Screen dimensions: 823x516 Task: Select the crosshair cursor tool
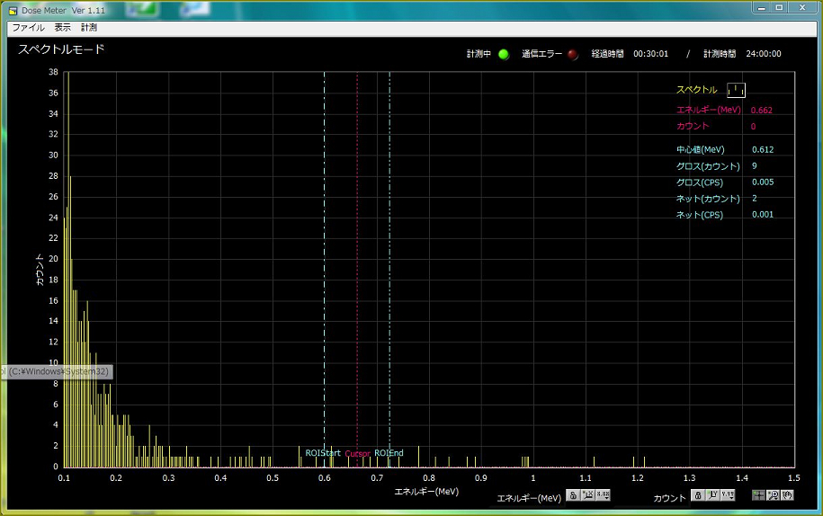[x=758, y=495]
